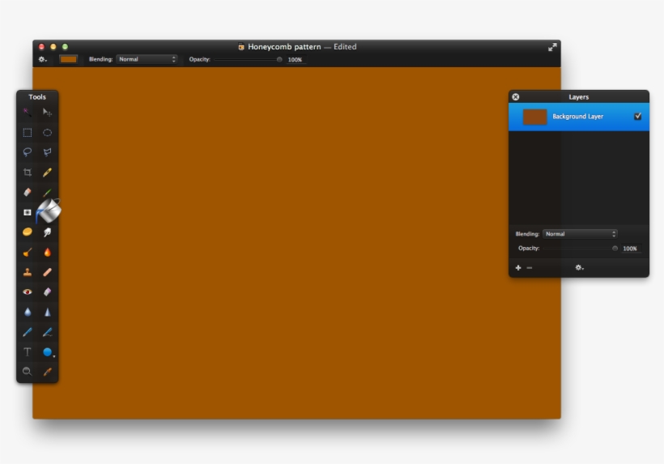Click the Background Layer thumbnail

click(535, 117)
